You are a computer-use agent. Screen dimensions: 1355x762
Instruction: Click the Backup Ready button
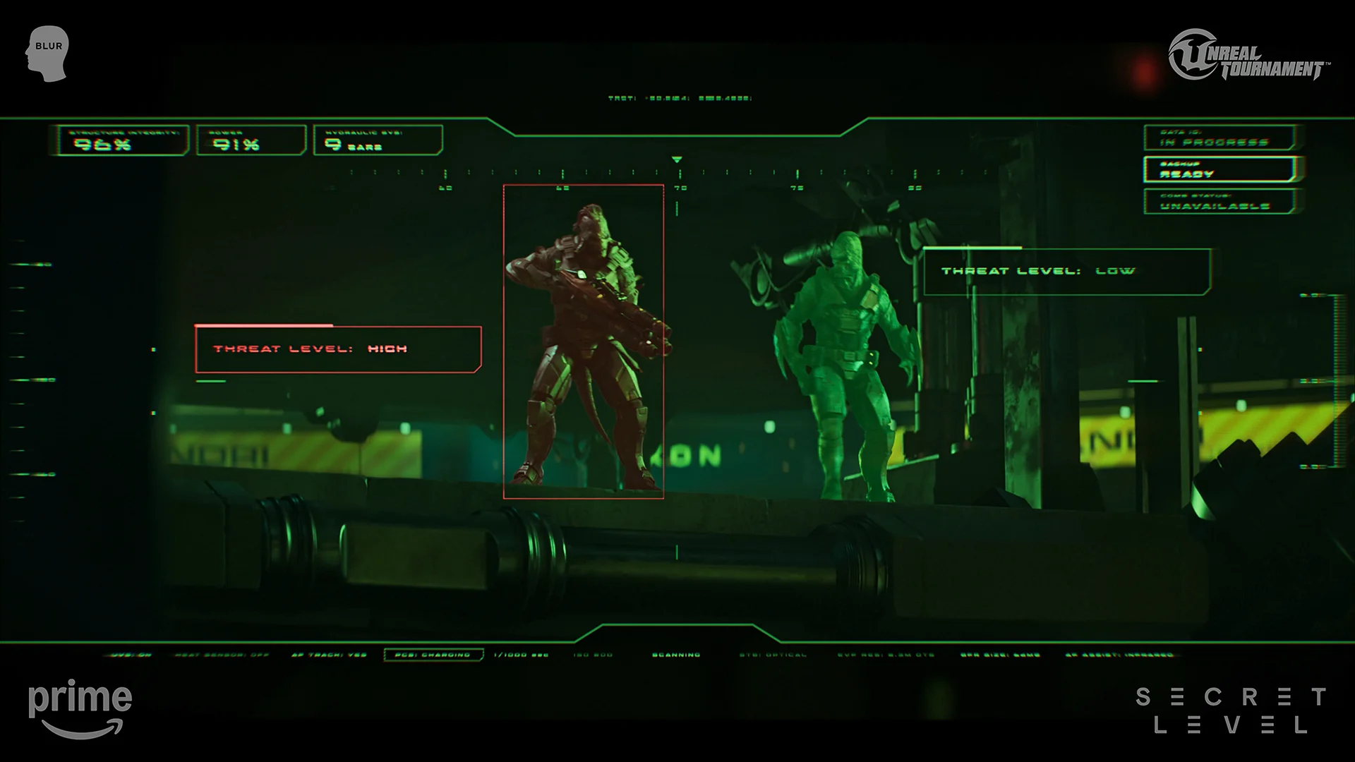point(1219,170)
